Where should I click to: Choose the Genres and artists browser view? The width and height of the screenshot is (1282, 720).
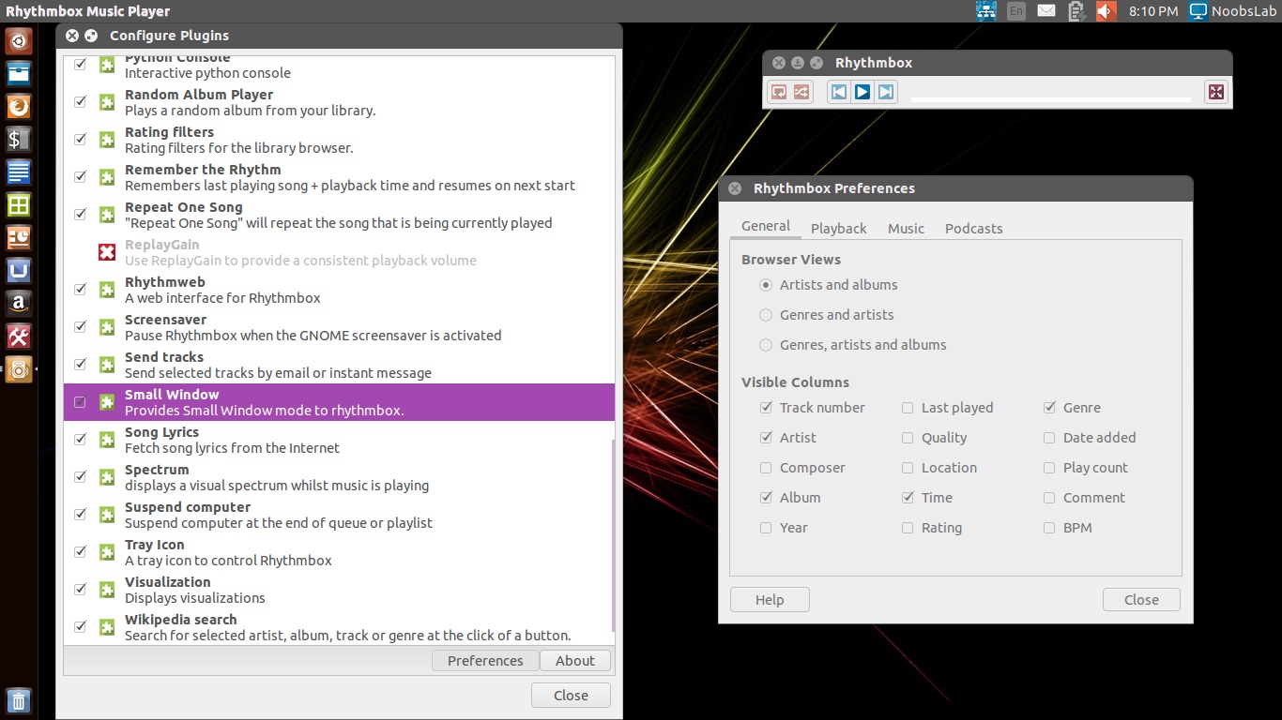tap(766, 315)
